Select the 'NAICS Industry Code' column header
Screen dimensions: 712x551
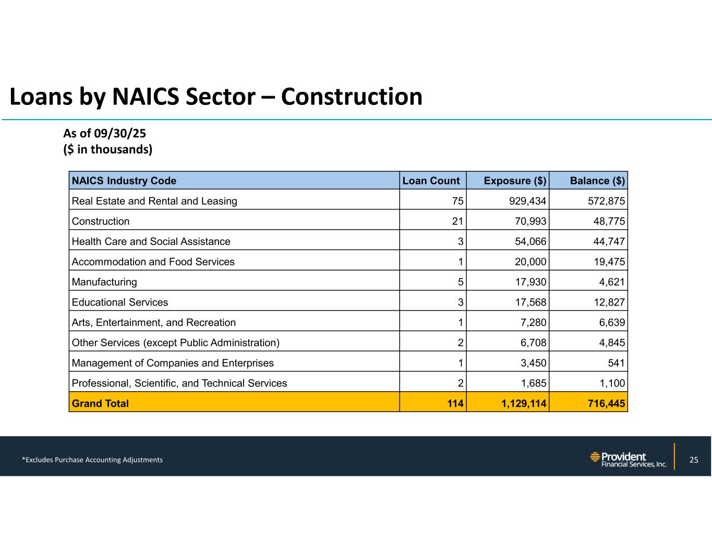coord(124,181)
